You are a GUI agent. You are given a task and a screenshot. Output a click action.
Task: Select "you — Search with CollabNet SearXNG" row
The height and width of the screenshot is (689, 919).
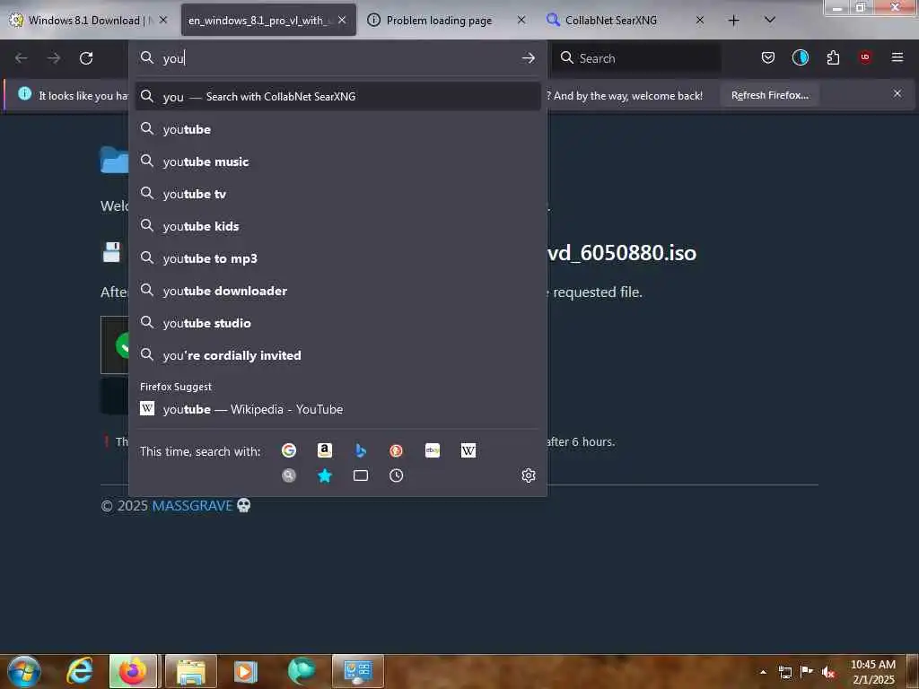[x=337, y=97]
